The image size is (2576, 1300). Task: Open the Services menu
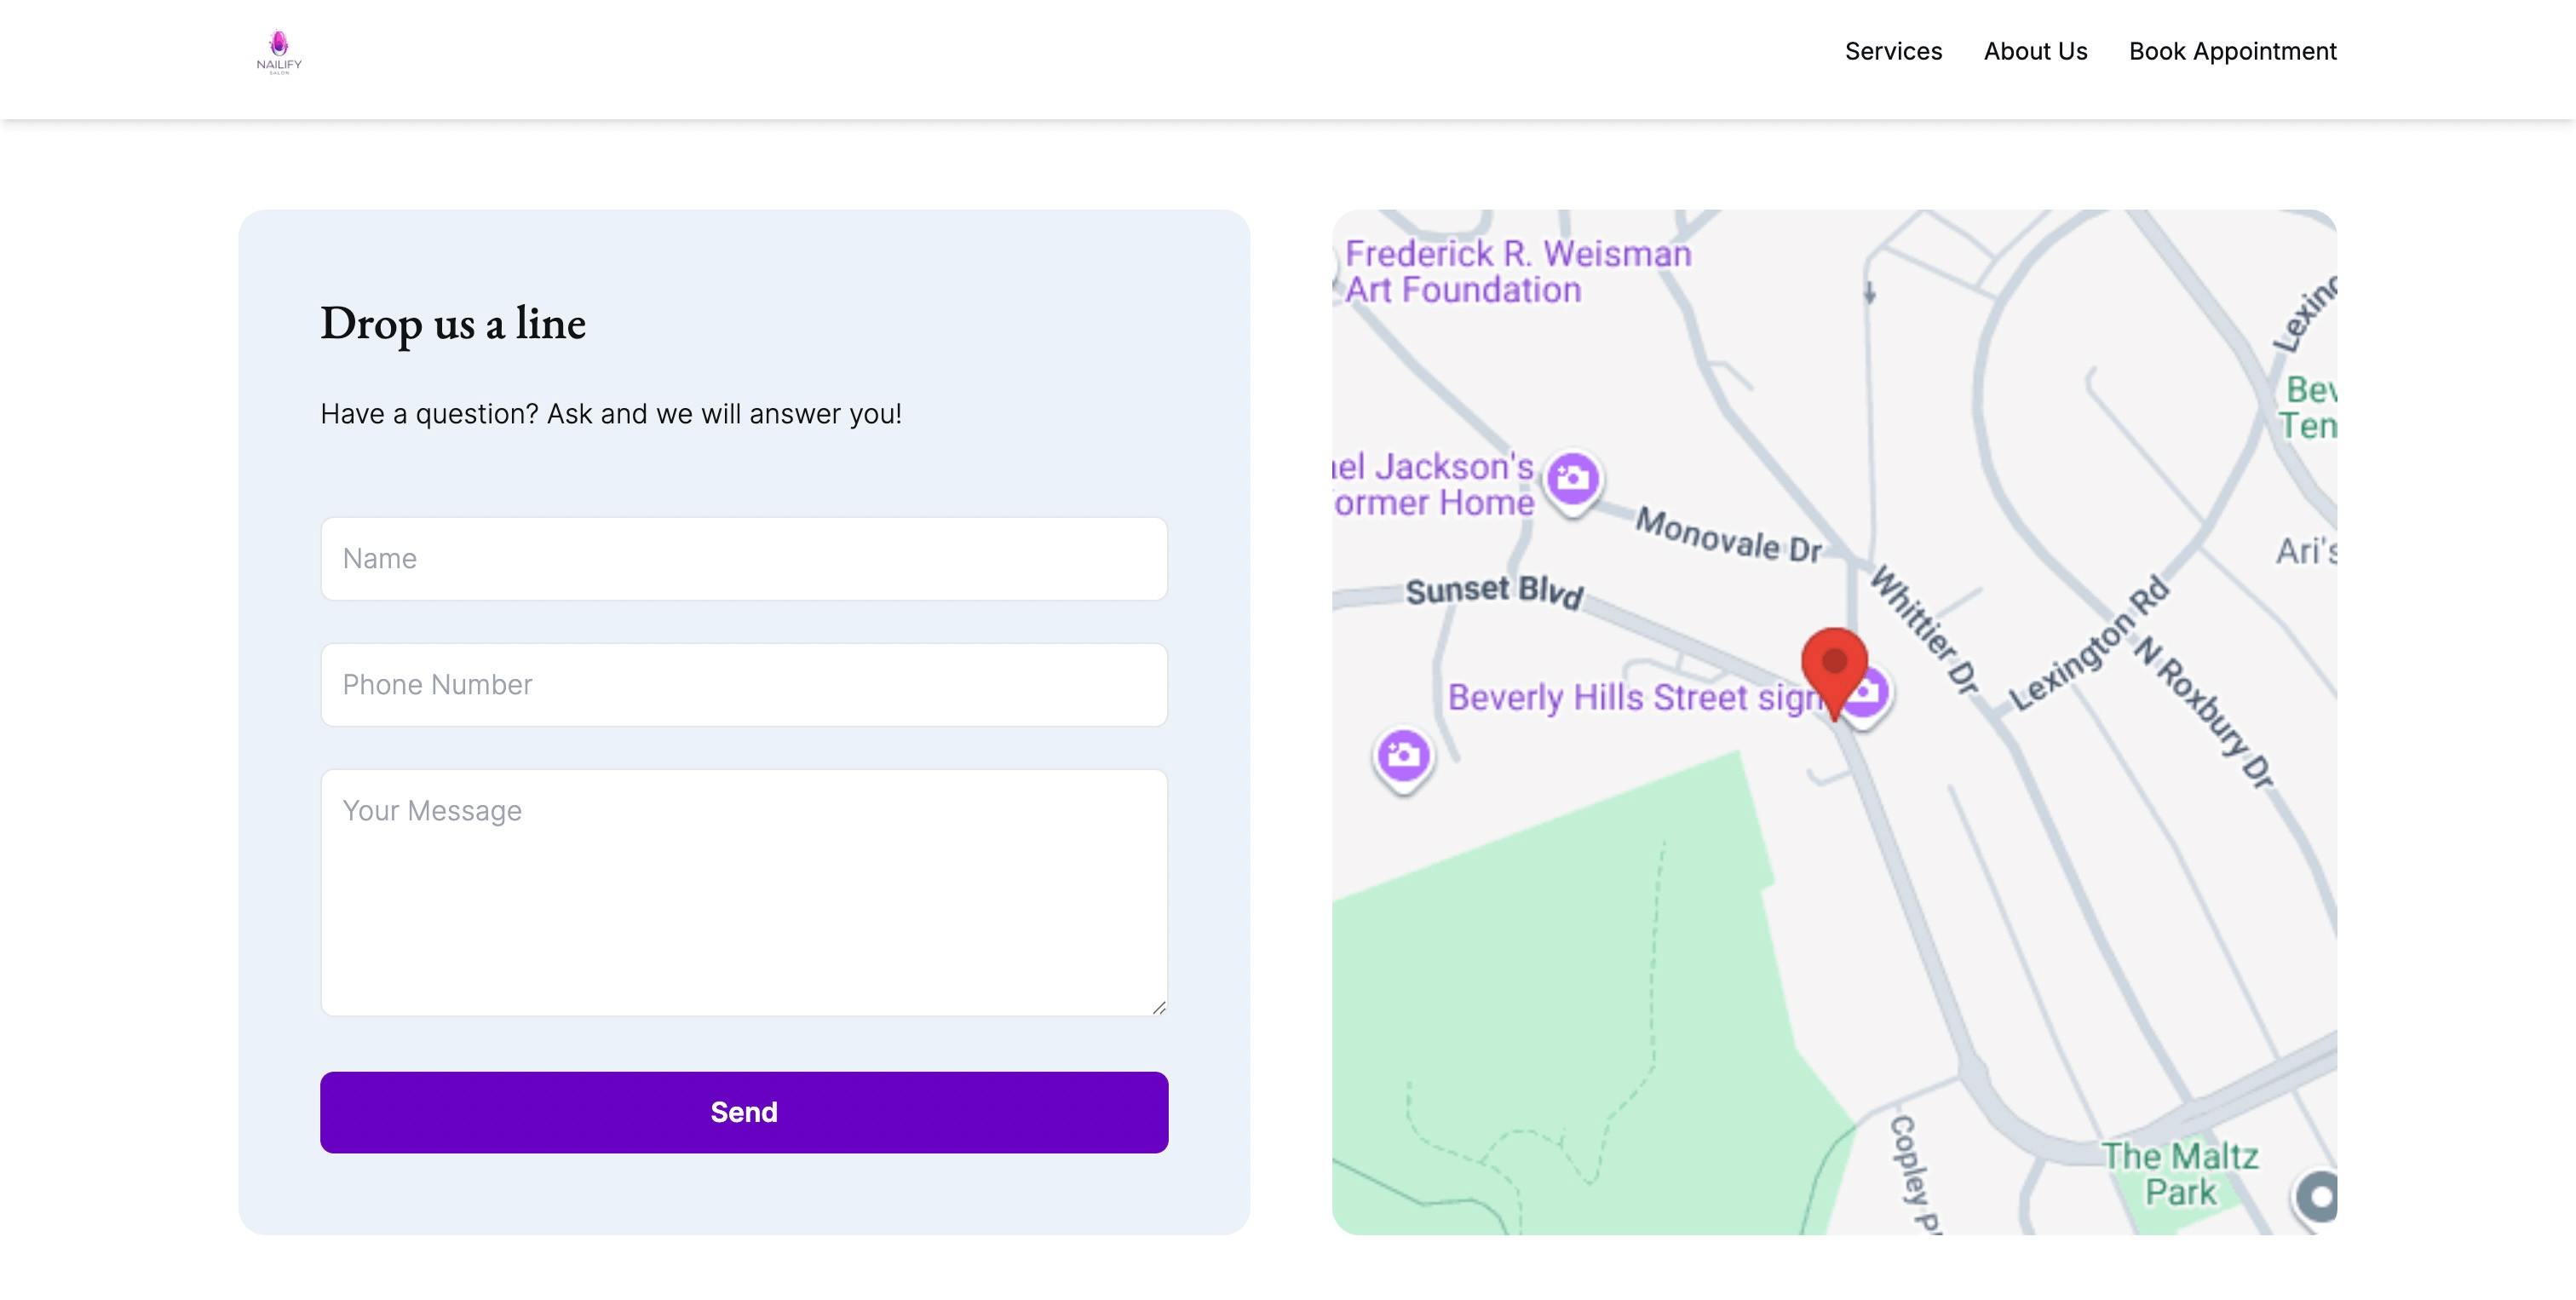[1892, 51]
